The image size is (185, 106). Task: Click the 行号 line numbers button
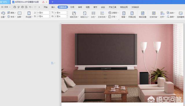pyautogui.click(x=112, y=17)
